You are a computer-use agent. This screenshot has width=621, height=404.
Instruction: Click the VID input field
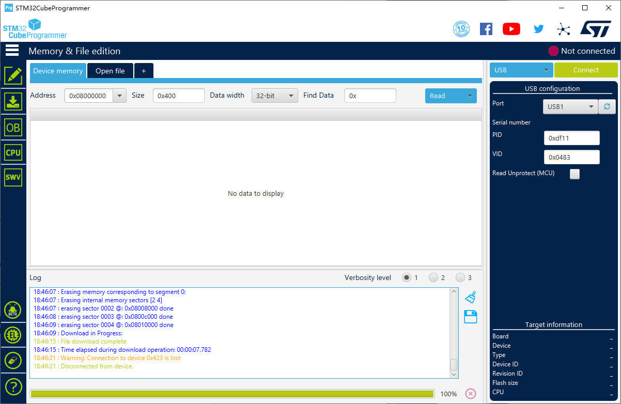(x=572, y=157)
